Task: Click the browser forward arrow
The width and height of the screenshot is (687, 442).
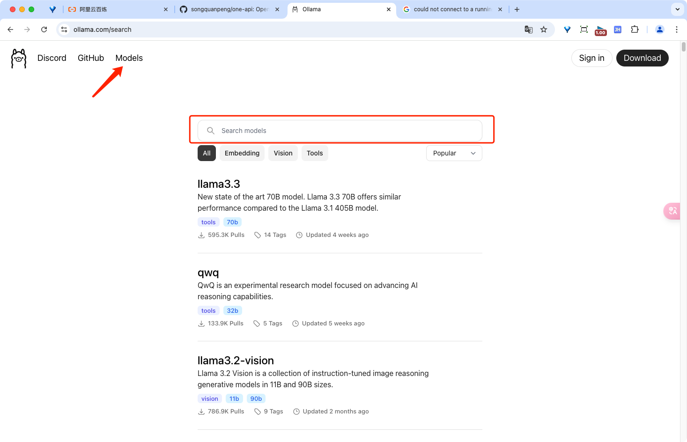Action: 27,29
